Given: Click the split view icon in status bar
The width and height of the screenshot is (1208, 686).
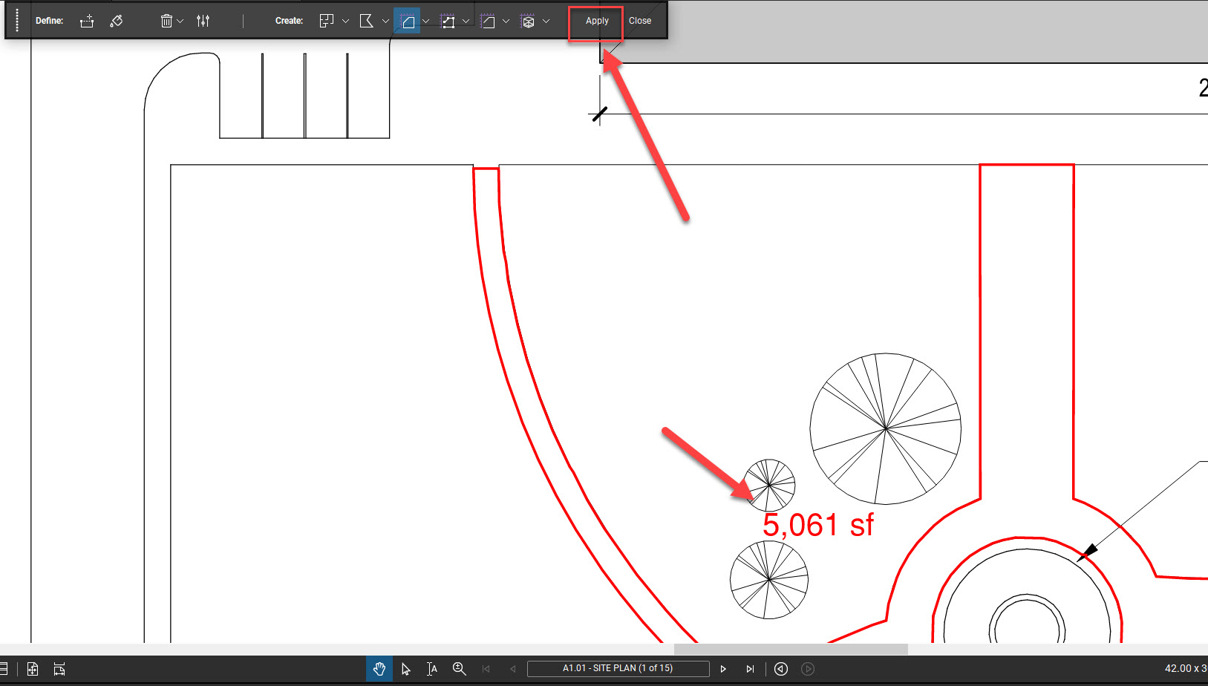Looking at the screenshot, I should [33, 669].
